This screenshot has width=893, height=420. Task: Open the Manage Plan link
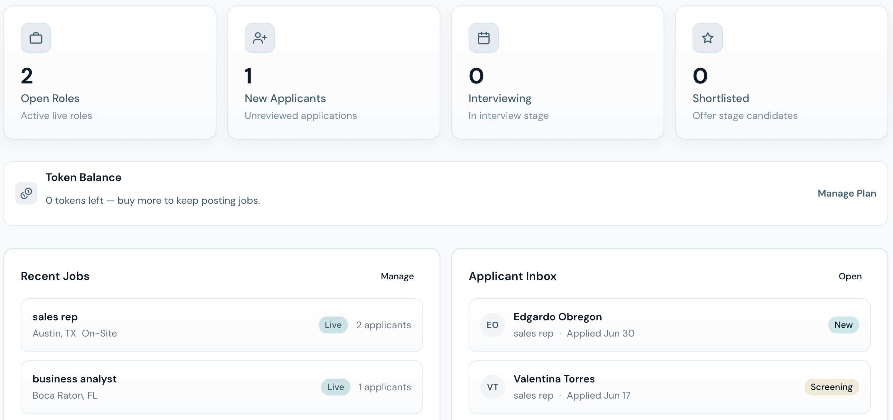pyautogui.click(x=847, y=193)
